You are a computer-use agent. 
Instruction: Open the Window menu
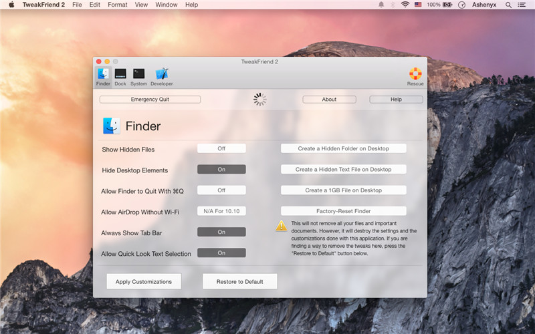point(166,5)
